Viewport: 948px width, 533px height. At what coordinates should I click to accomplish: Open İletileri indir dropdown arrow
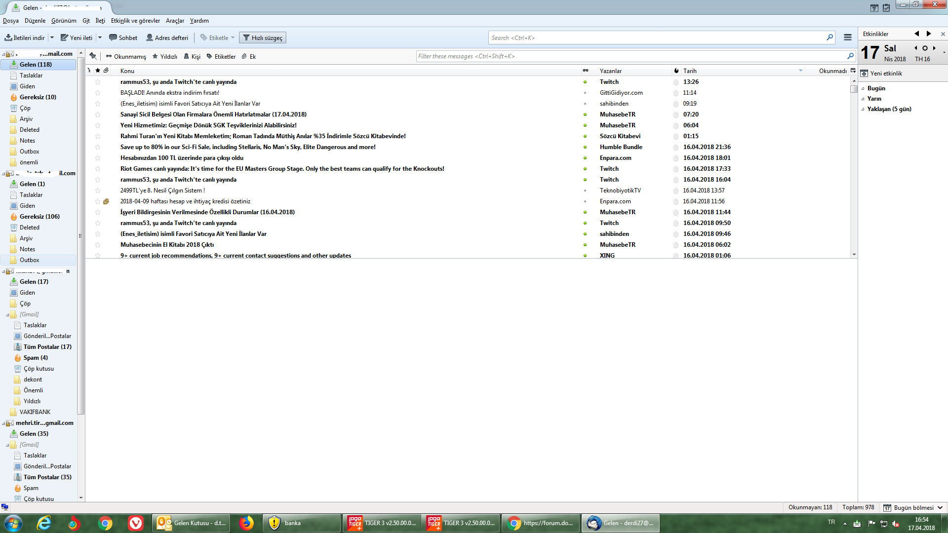[52, 38]
